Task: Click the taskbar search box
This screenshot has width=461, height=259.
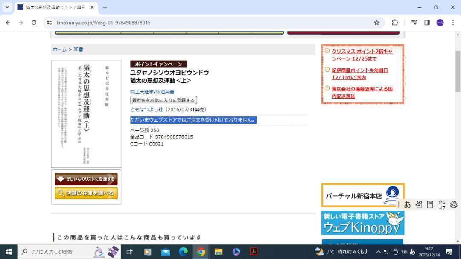Action: pos(69,252)
